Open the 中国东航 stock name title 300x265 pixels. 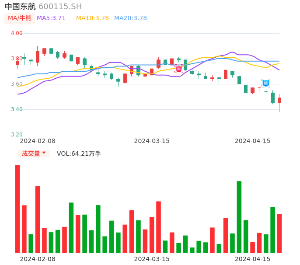(x=20, y=7)
